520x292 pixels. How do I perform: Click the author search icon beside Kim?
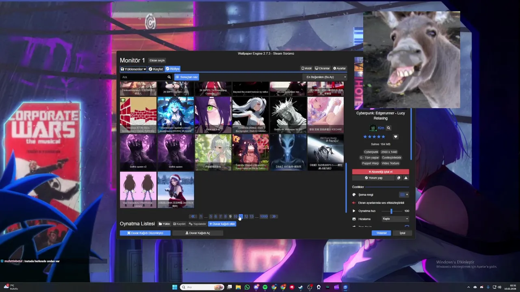coord(388,128)
